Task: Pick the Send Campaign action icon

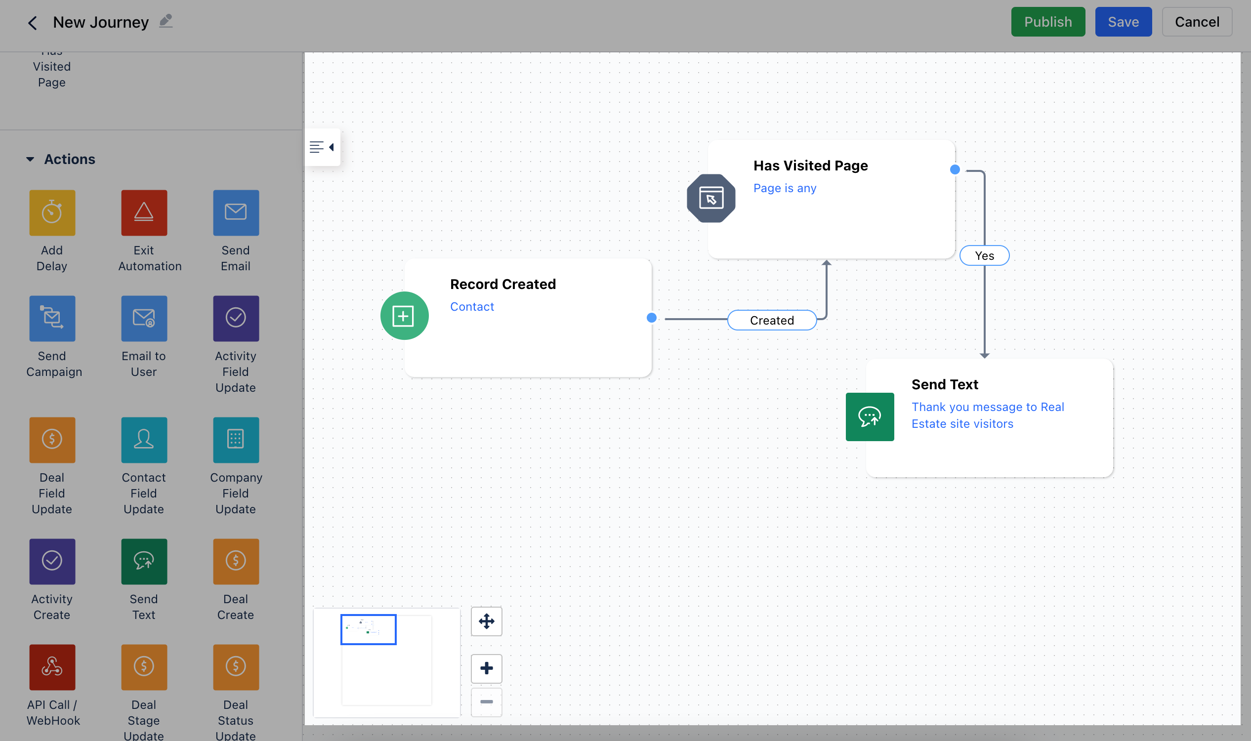Action: click(52, 319)
